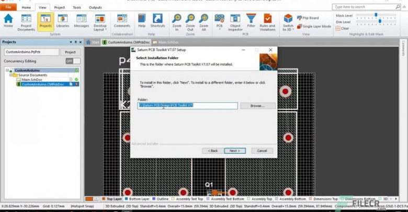Screen dimensions: 408x212
Task: Adjust the Dim Level slider
Action: [x=380, y=21]
